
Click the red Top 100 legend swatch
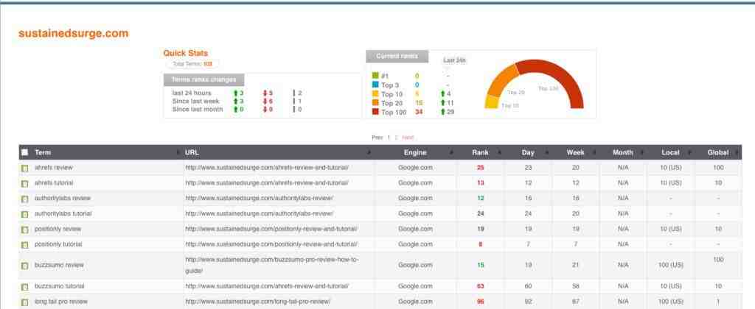(375, 112)
